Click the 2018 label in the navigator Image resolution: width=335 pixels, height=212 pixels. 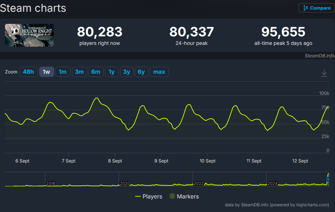tap(51, 183)
